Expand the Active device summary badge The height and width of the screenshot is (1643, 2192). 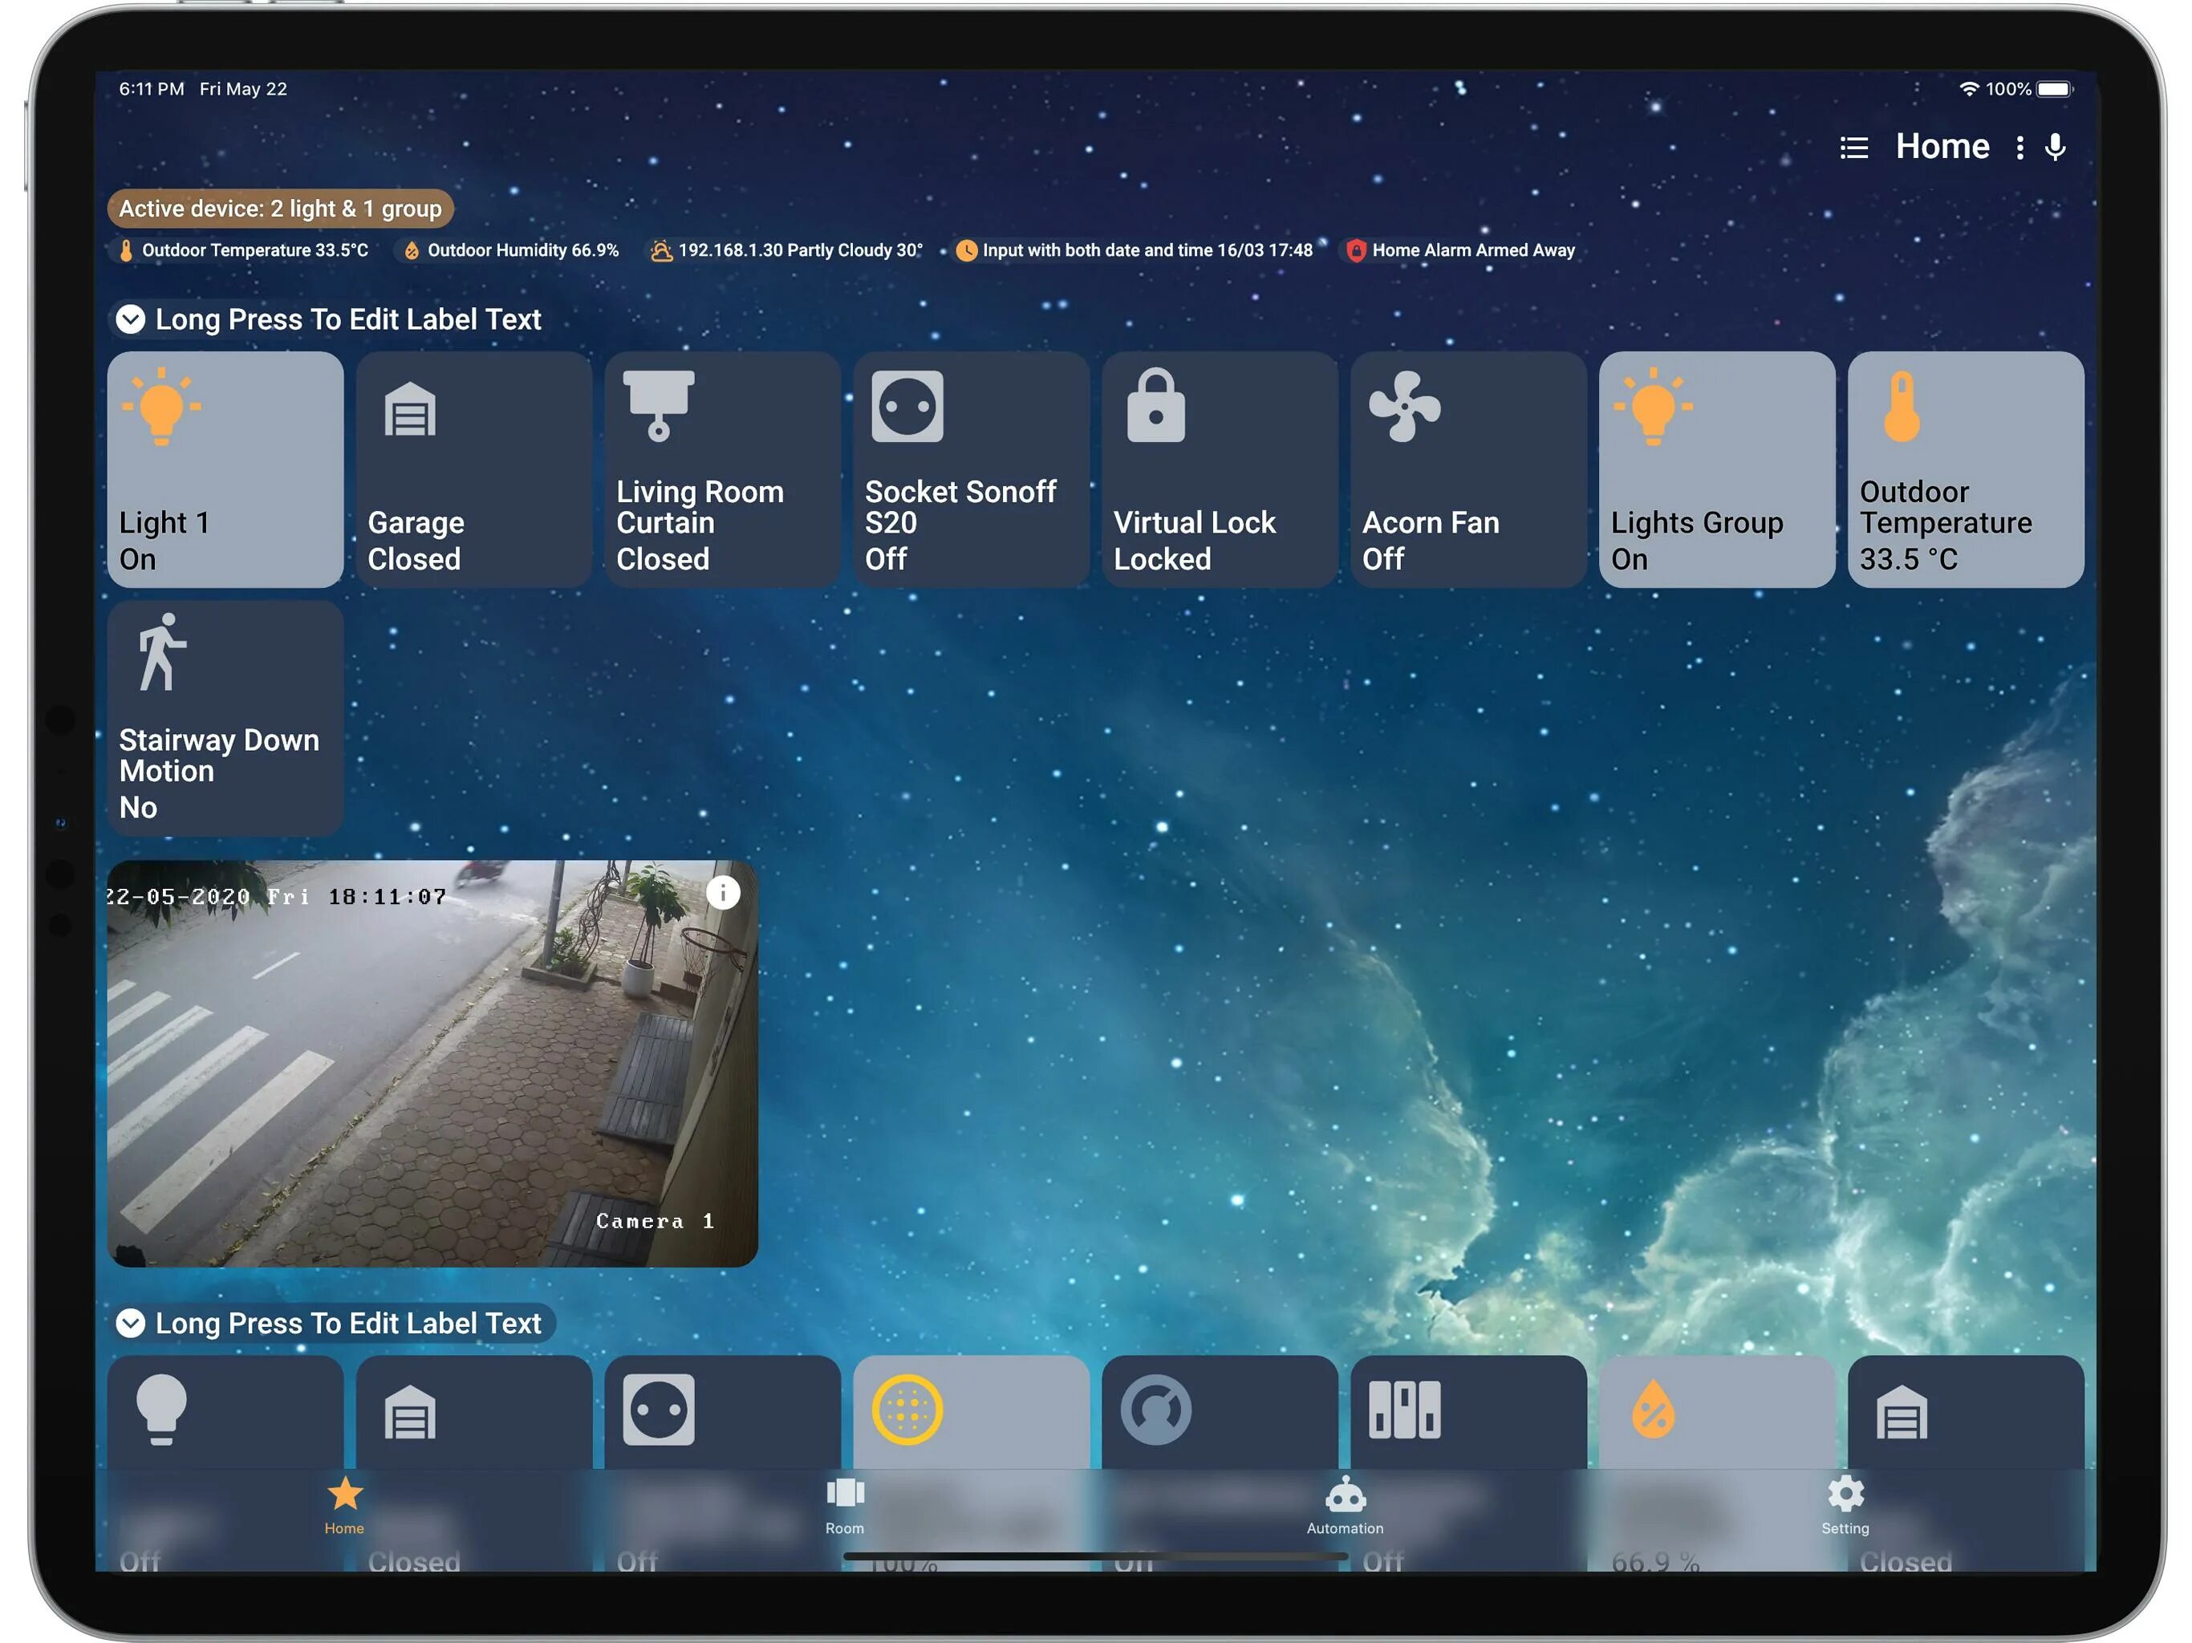point(281,208)
